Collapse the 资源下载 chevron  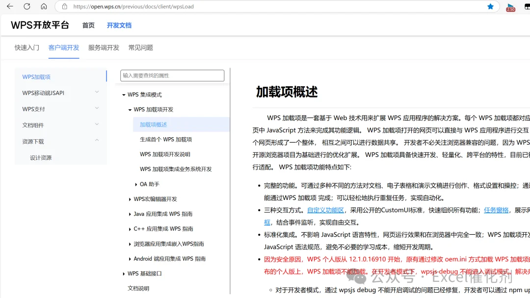pyautogui.click(x=97, y=140)
